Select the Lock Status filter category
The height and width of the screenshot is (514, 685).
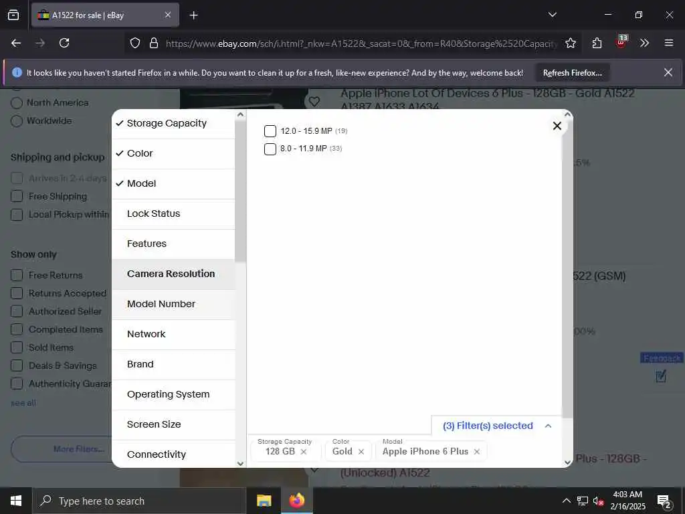tap(173, 214)
